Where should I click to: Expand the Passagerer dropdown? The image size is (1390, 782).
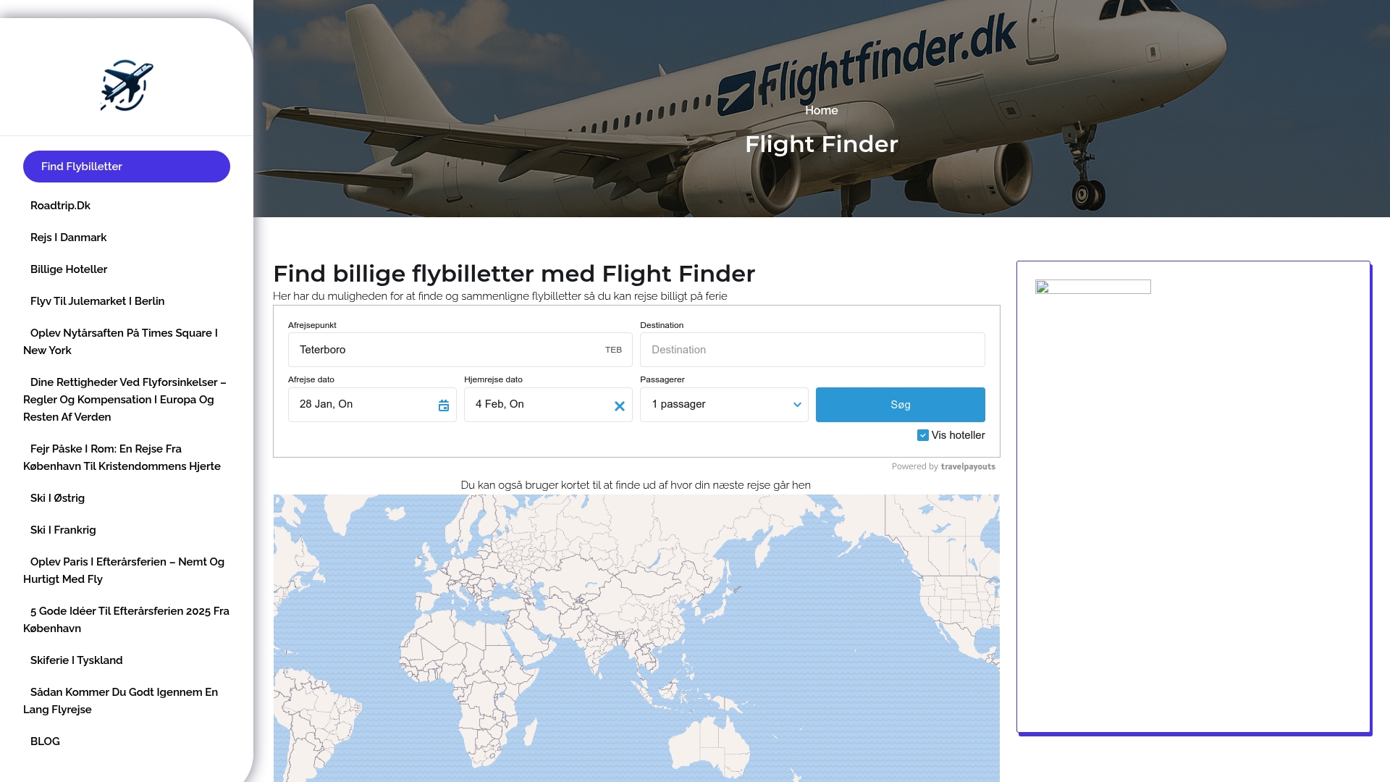(724, 405)
